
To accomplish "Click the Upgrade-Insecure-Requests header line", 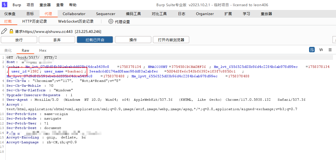I will point(39,95).
